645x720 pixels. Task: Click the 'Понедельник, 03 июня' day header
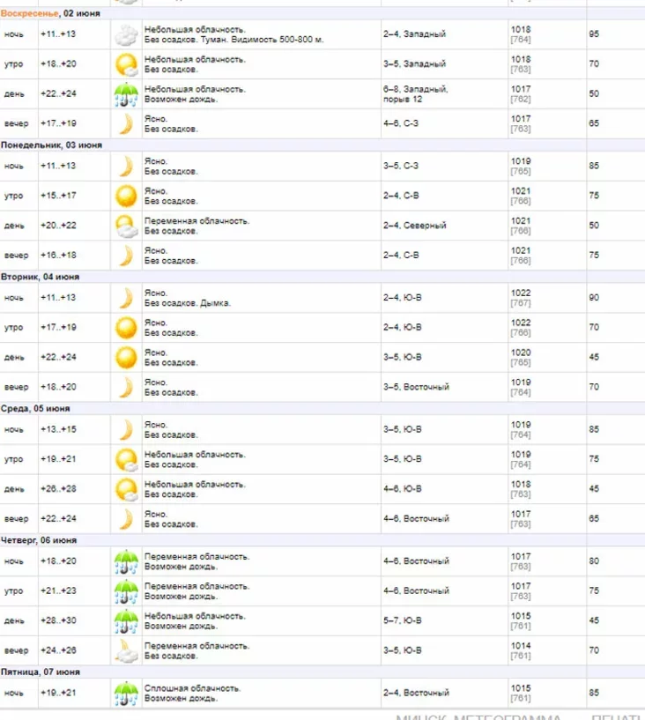pos(51,145)
